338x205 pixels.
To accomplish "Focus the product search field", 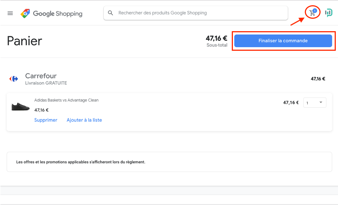I will (x=196, y=13).
